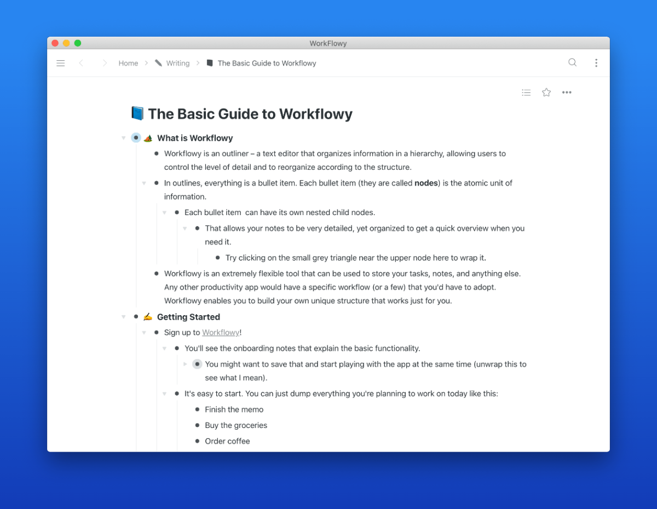657x509 pixels.
Task: Collapse the 'That allows your notes' node
Action: (185, 228)
